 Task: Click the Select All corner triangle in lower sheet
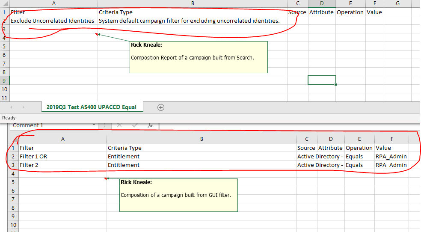13,139
